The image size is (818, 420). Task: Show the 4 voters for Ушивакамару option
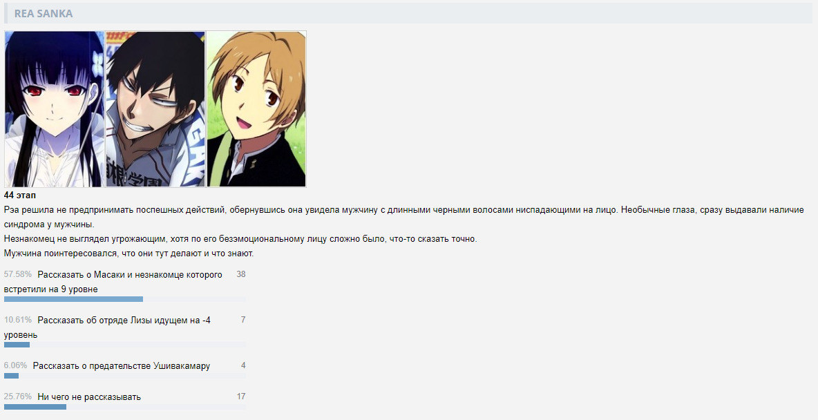pos(243,365)
